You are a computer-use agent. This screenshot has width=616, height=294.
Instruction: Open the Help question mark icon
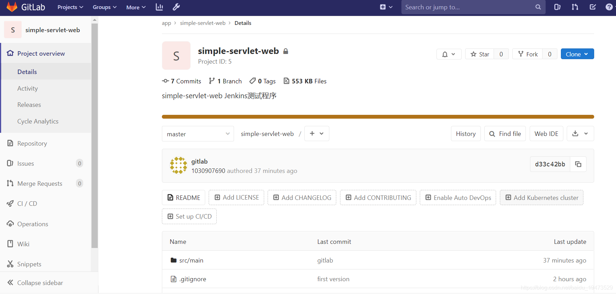click(x=609, y=7)
